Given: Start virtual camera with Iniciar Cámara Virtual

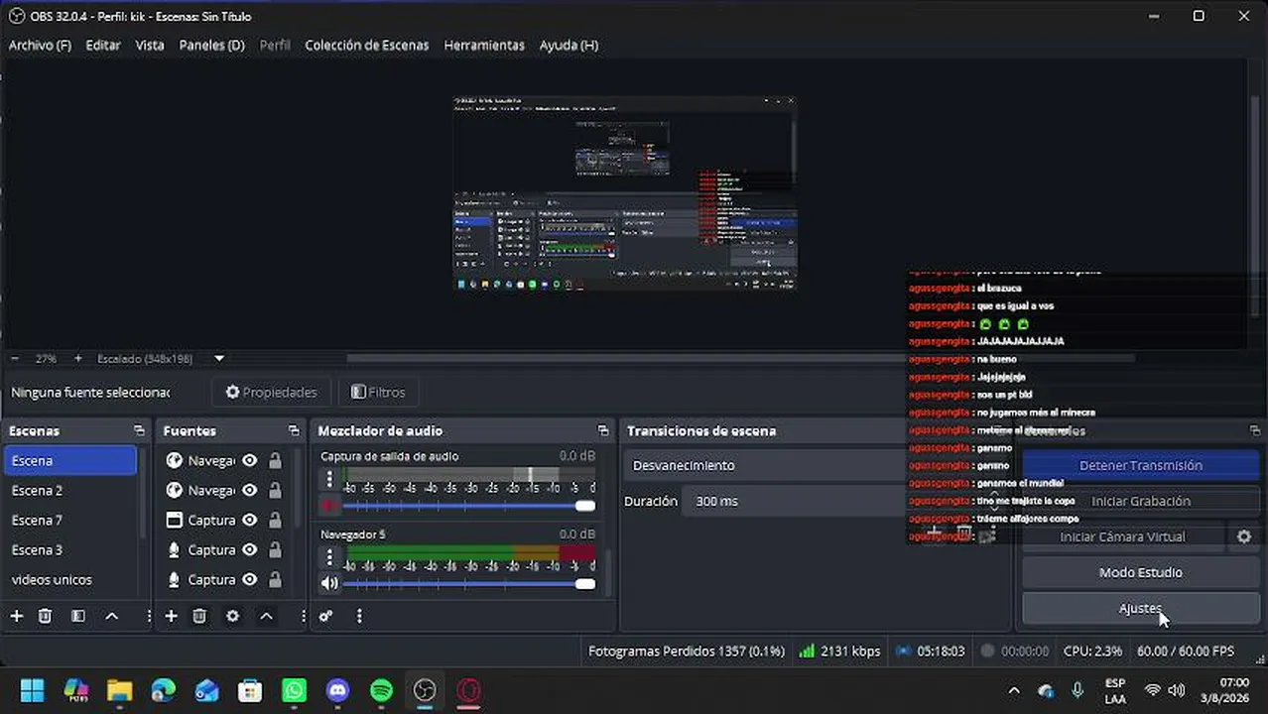Looking at the screenshot, I should [x=1122, y=536].
